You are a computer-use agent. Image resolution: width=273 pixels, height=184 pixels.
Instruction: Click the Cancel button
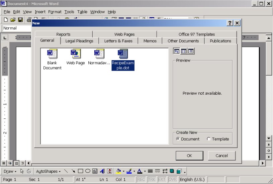(221, 156)
